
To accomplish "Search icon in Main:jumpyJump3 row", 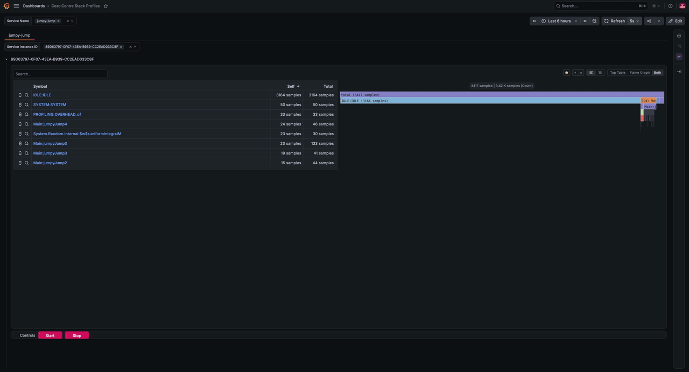I will (26, 153).
